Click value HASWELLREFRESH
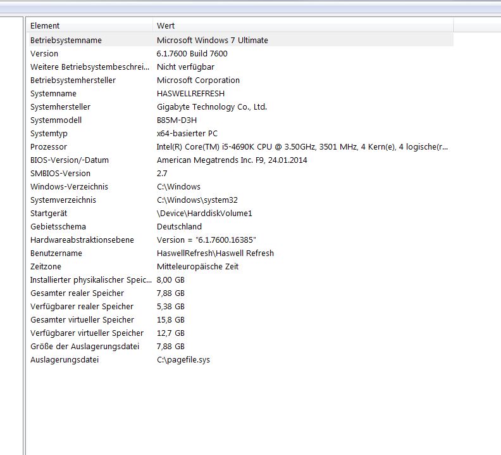Image resolution: width=501 pixels, height=455 pixels. pos(190,94)
